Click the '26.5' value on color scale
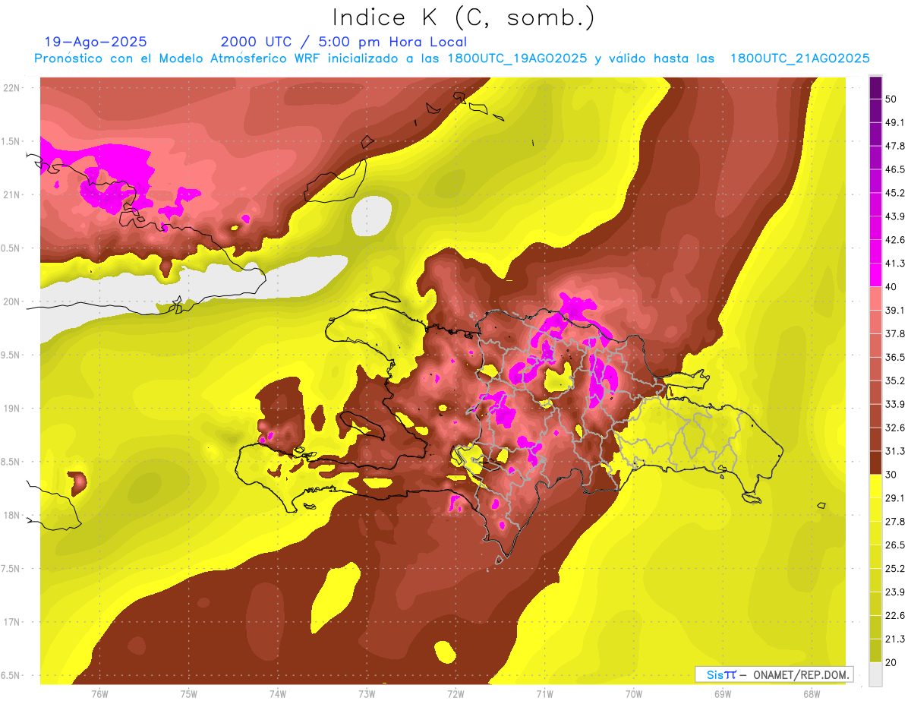Viewport: 911px width, 704px height. pyautogui.click(x=895, y=545)
